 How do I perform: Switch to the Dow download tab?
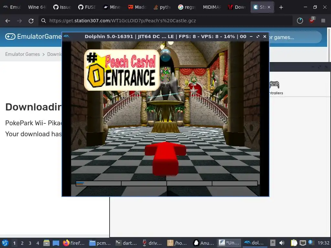(x=237, y=7)
